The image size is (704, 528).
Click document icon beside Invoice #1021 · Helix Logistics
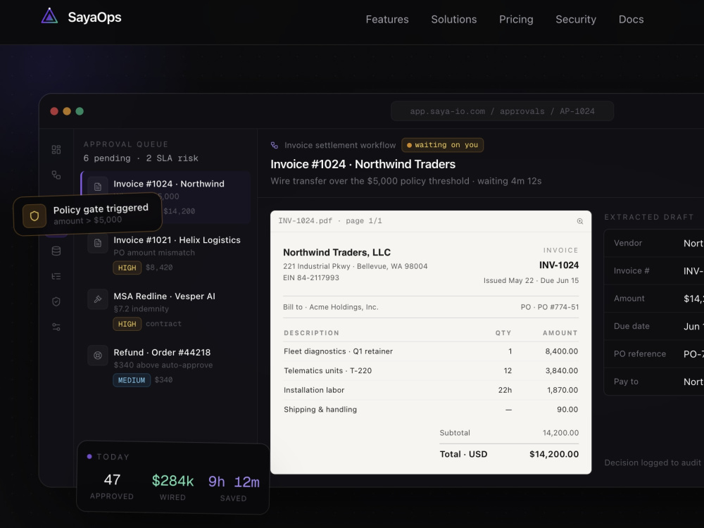pos(97,244)
